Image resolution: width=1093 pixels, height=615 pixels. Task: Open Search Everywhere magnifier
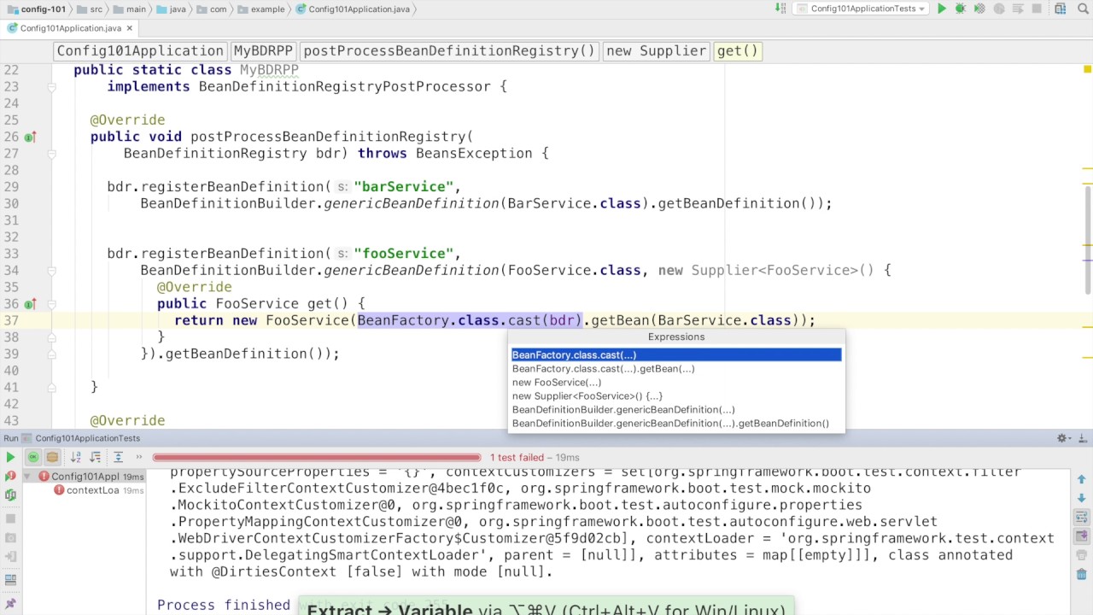coord(1081,9)
